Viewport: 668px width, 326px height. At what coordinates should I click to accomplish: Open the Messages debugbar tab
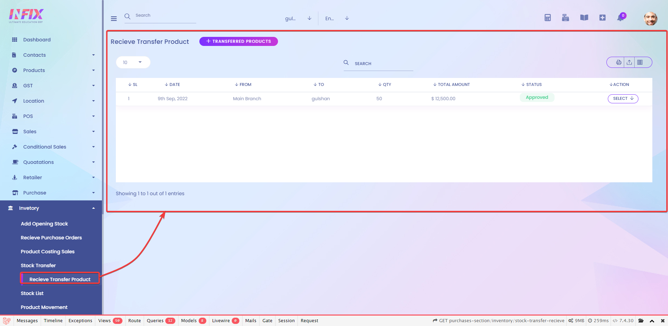click(x=27, y=321)
